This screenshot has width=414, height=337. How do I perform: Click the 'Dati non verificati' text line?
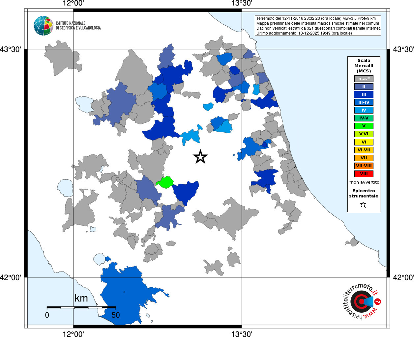pos(318,28)
